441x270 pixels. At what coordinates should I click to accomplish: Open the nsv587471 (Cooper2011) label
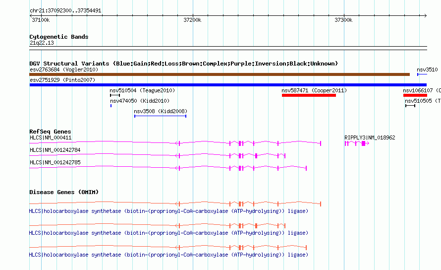[314, 90]
